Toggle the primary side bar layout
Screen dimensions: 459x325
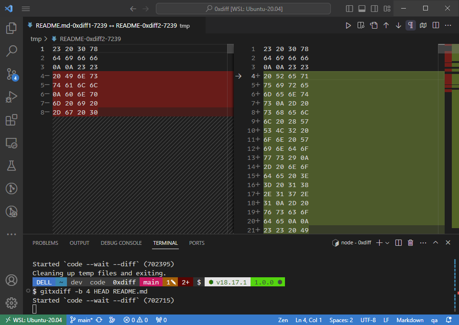(349, 9)
